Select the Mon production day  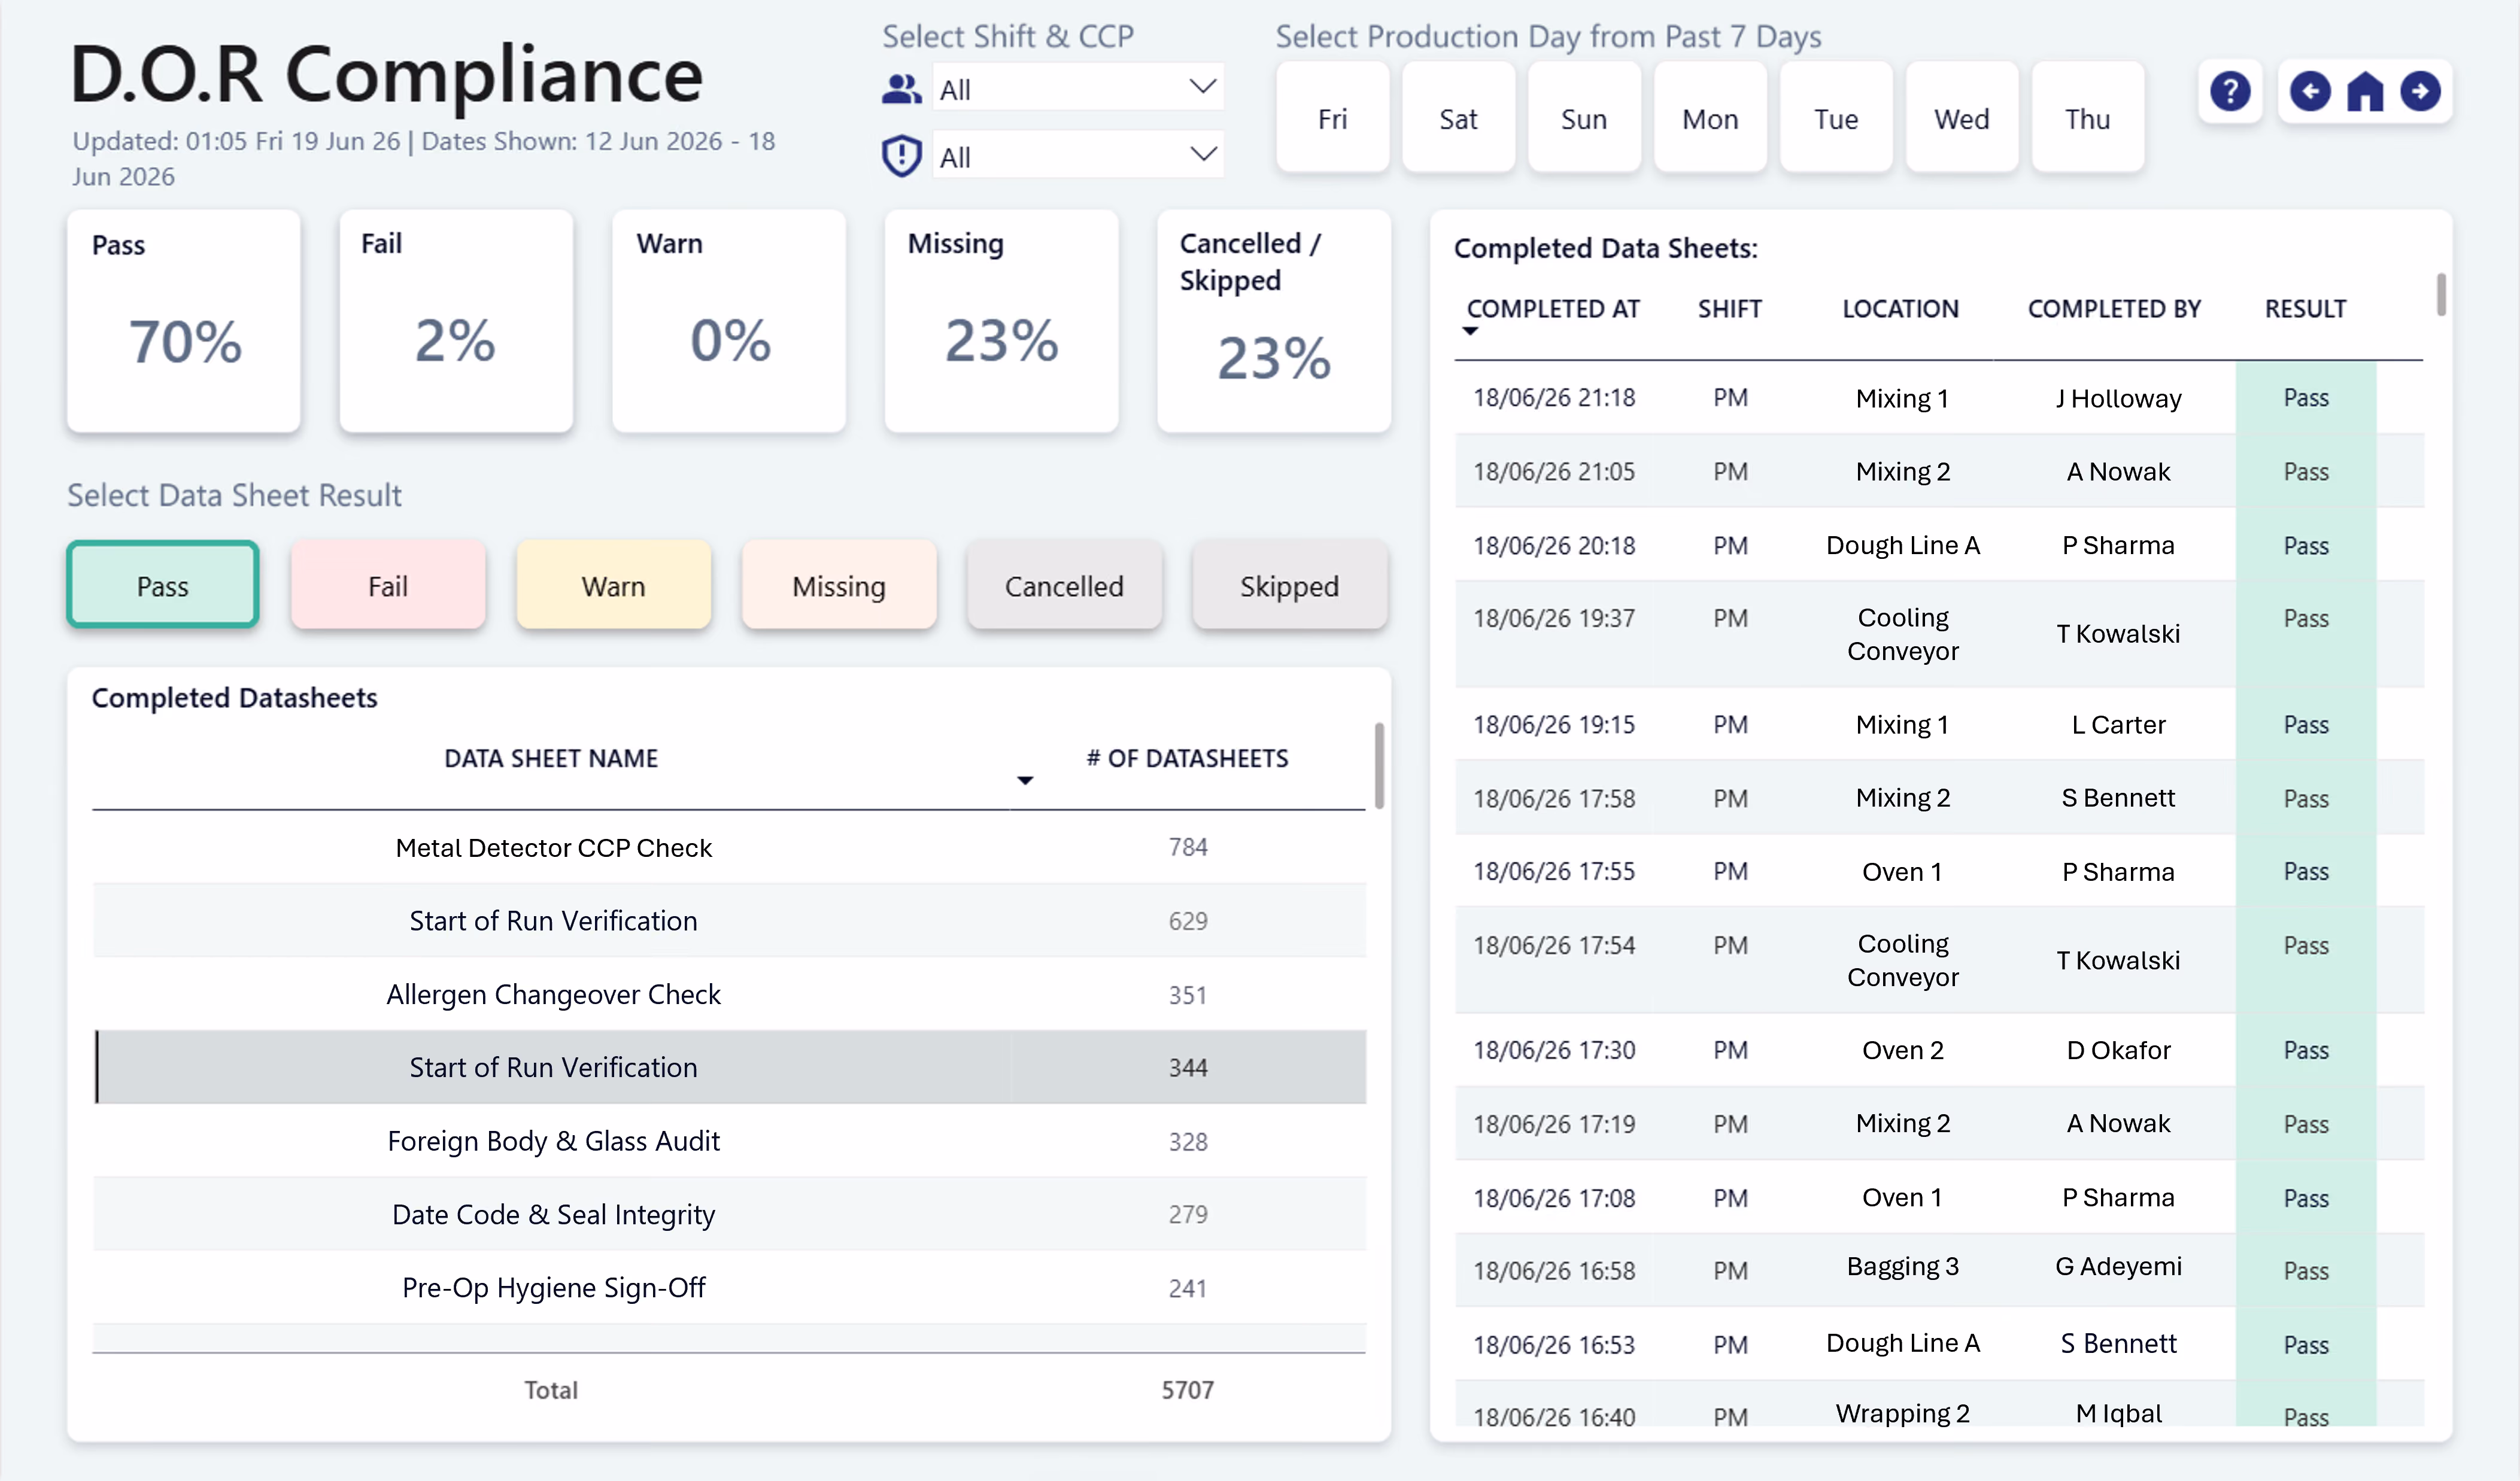(x=1710, y=118)
